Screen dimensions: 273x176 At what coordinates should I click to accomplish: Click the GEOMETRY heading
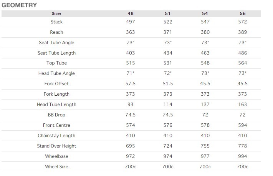tap(19, 5)
